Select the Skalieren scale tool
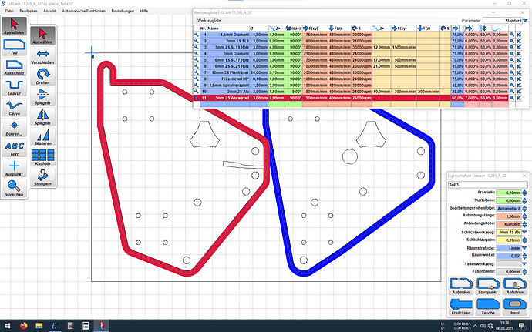Image resolution: width=532 pixels, height=332 pixels. [x=42, y=137]
